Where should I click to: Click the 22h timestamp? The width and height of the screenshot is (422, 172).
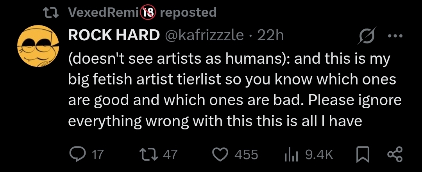[270, 36]
